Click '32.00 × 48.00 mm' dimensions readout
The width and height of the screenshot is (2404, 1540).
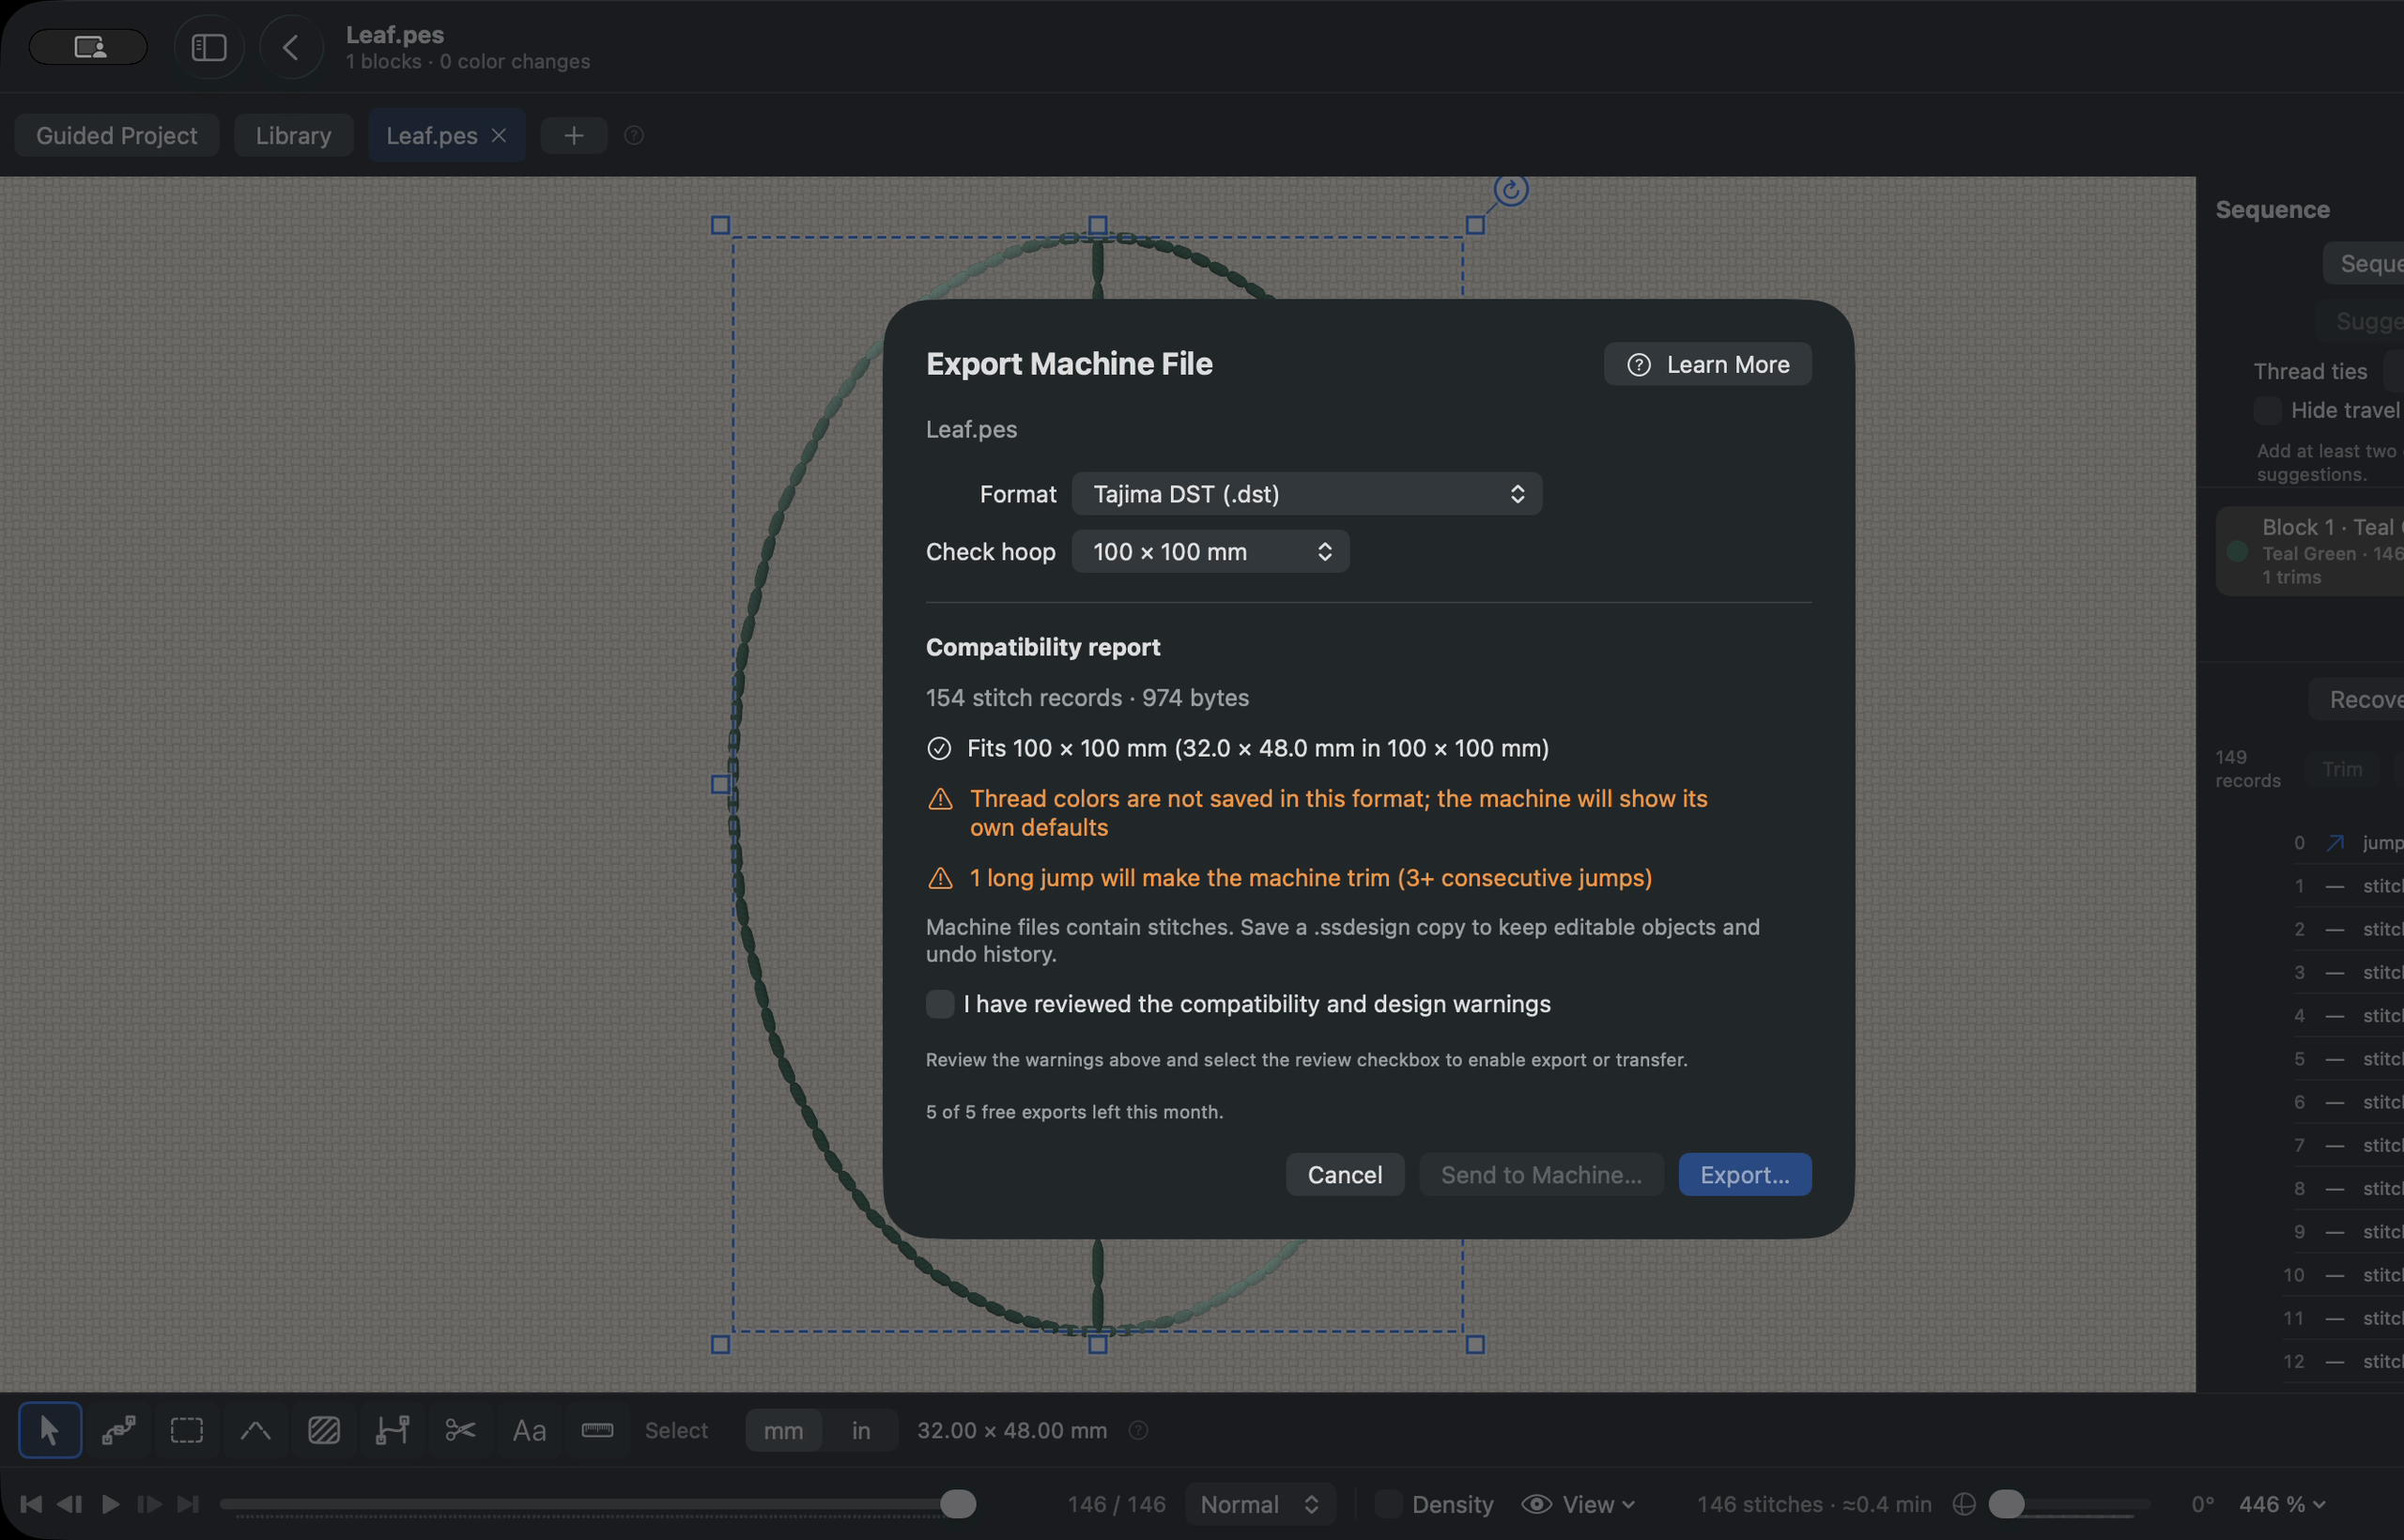tap(1012, 1430)
